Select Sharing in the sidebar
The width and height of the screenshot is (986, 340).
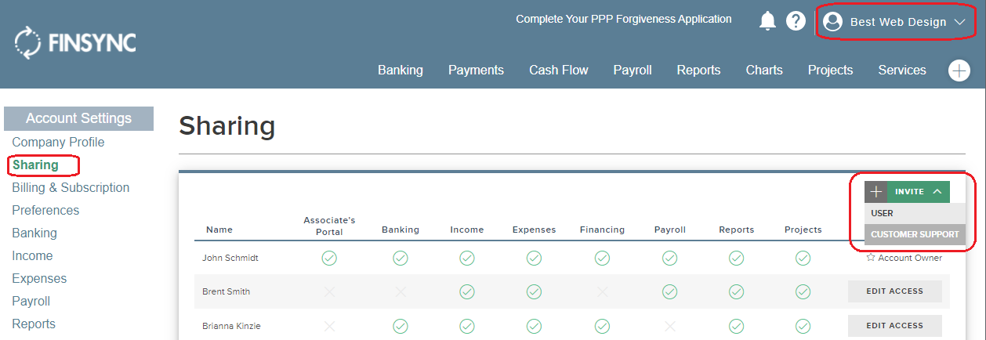point(35,165)
